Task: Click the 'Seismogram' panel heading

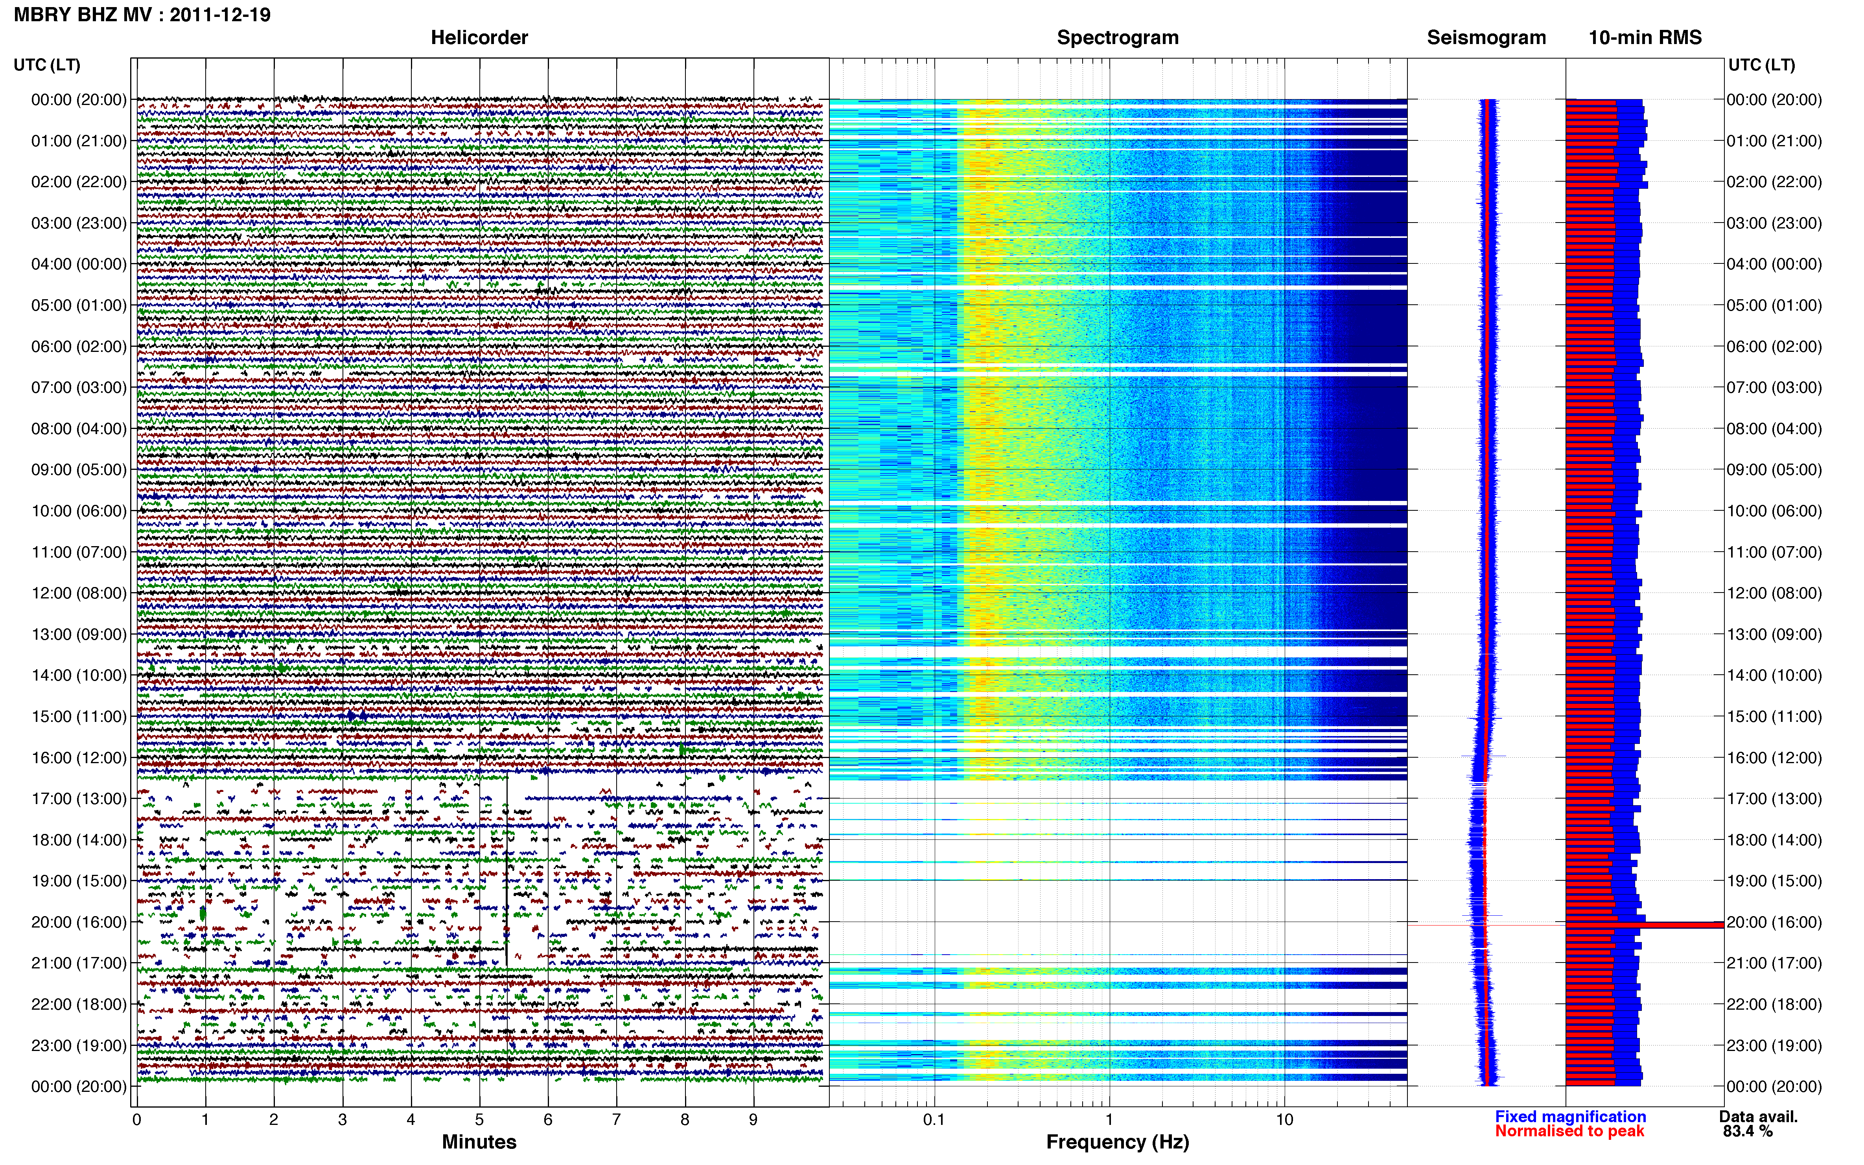Action: coord(1486,38)
